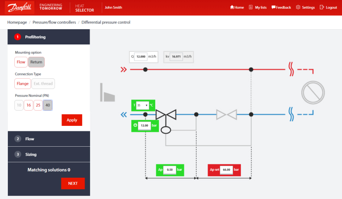Click the red supply flow direction arrows
The image size is (342, 199).
click(123, 70)
